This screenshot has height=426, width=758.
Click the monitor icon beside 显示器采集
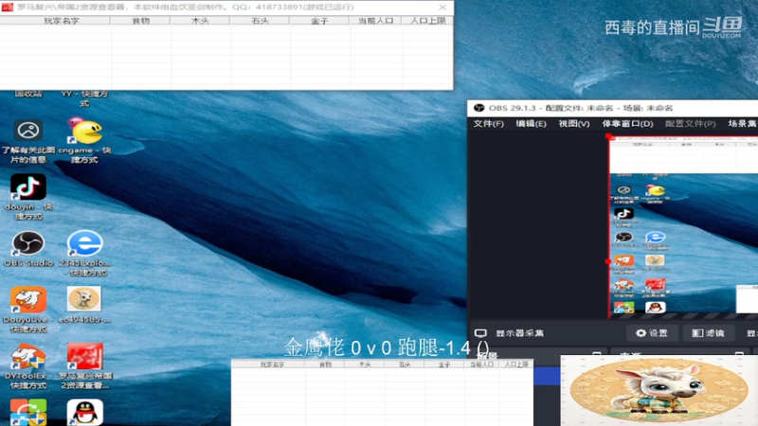(480, 333)
